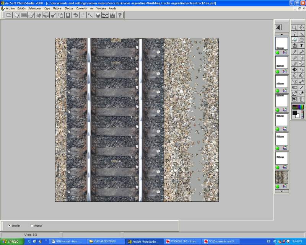Screen dimensions: 306x245
Task: Click the Help question mark icon
Action: [x=120, y=15]
